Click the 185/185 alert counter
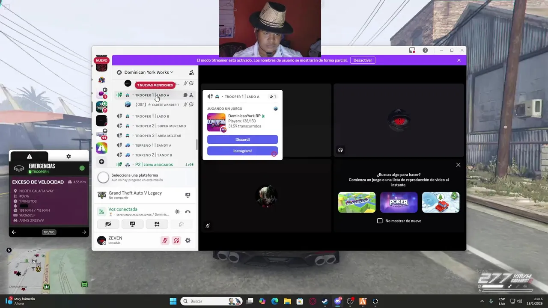 coord(49,232)
